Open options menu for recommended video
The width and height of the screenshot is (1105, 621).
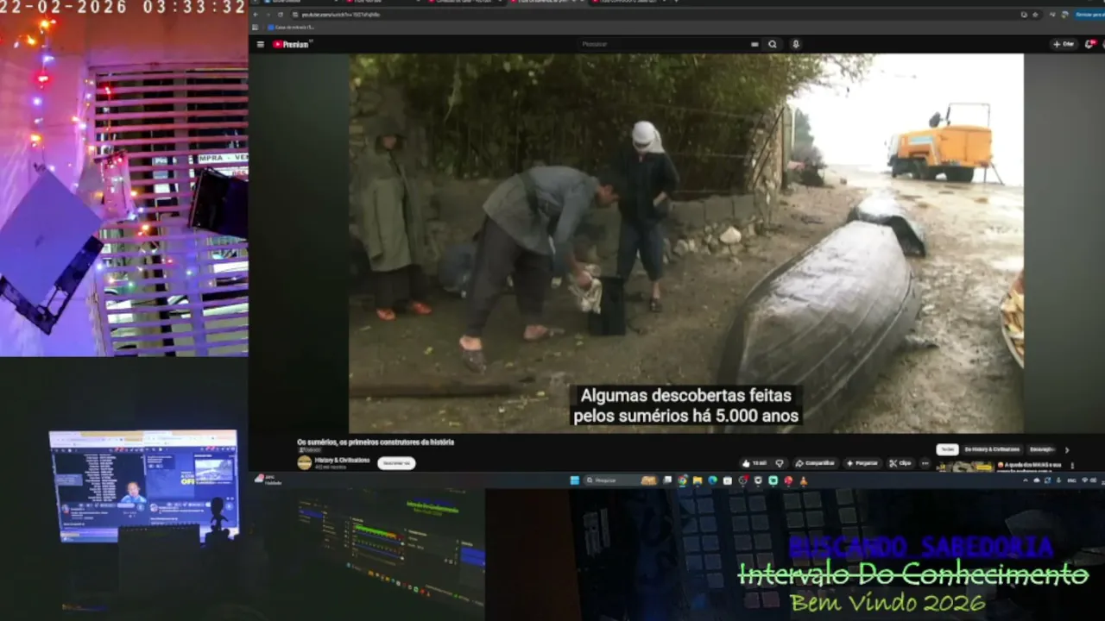click(1072, 466)
